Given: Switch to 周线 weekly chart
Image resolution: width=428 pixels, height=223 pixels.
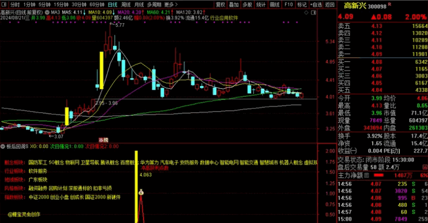Looking at the screenshot, I should click(x=126, y=5).
